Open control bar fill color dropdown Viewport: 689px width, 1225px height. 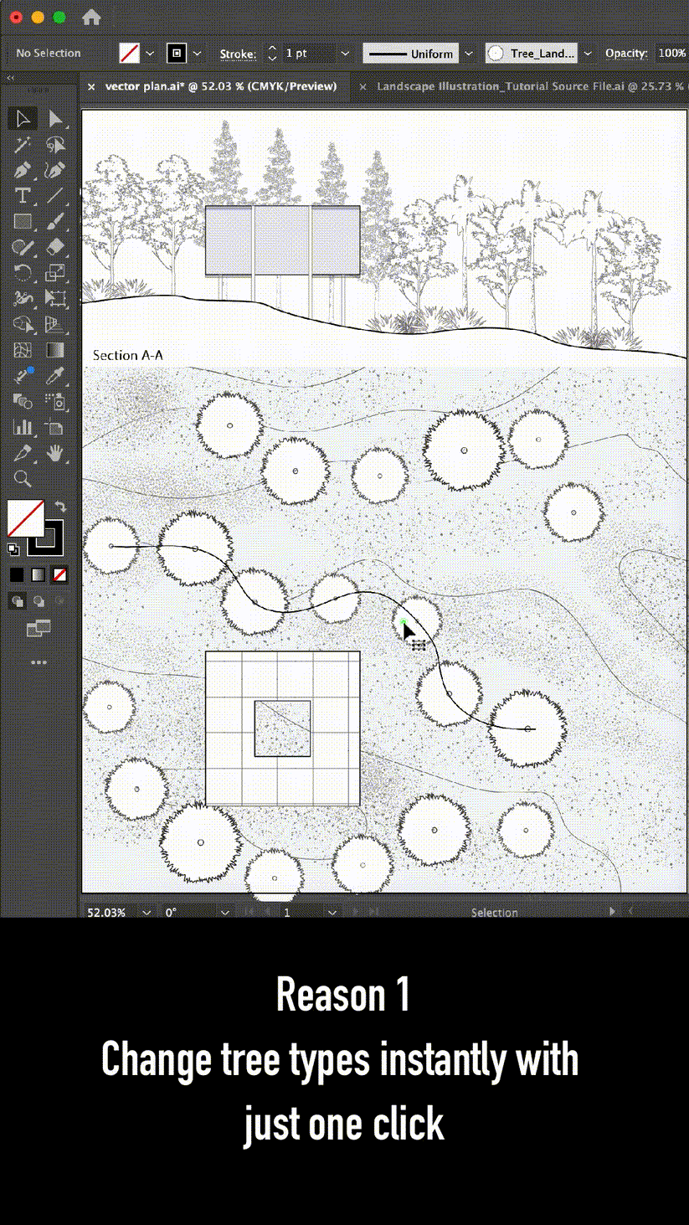[x=150, y=53]
